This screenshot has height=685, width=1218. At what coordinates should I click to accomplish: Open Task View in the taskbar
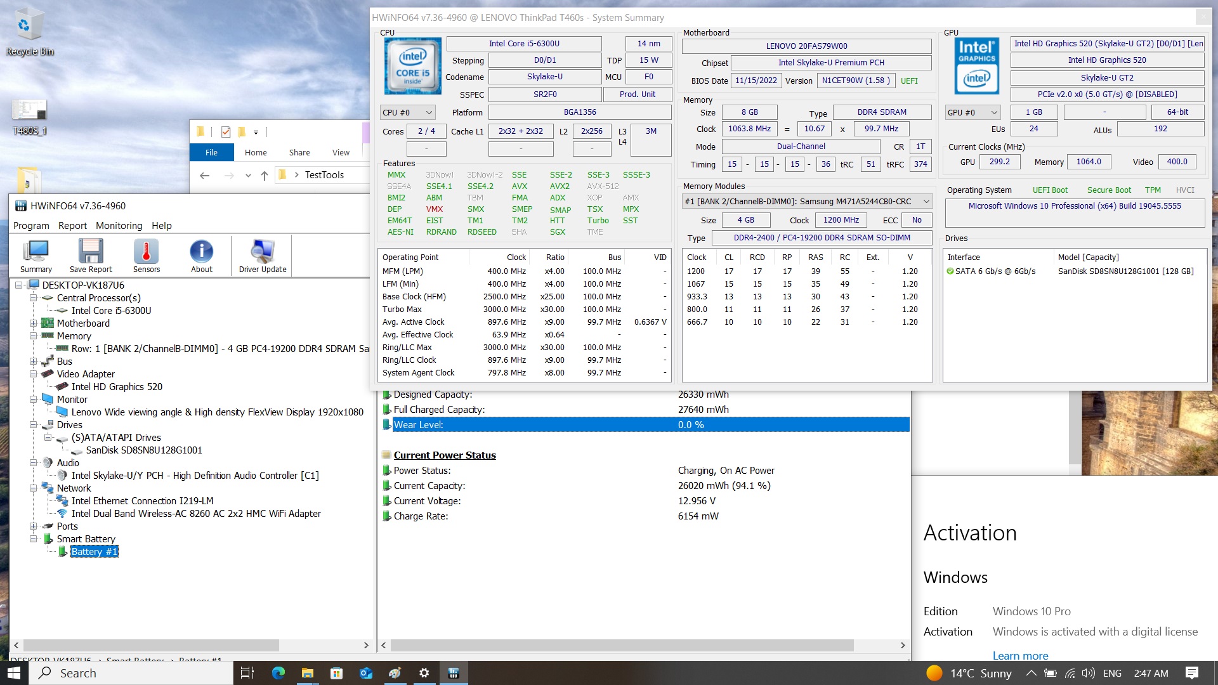point(247,673)
